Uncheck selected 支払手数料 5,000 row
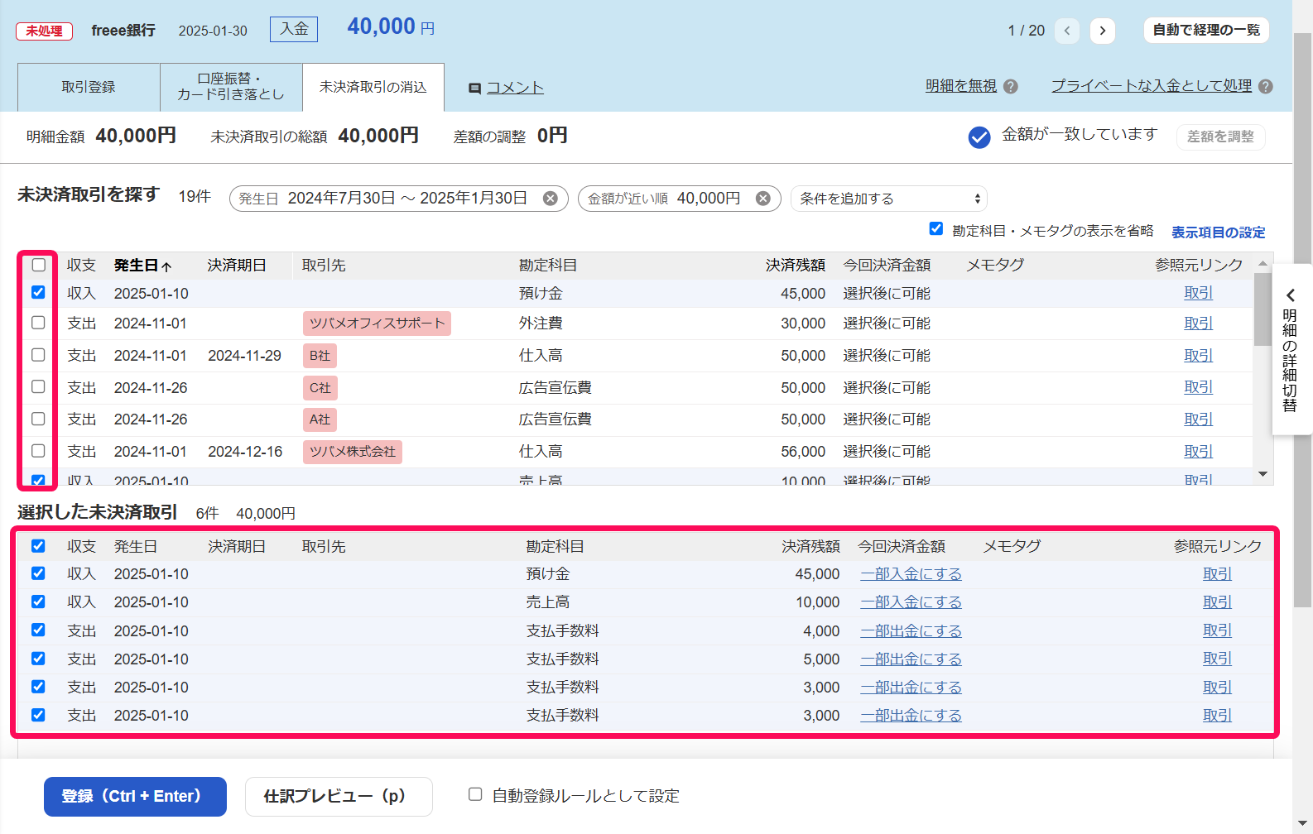This screenshot has width=1313, height=834. [38, 659]
